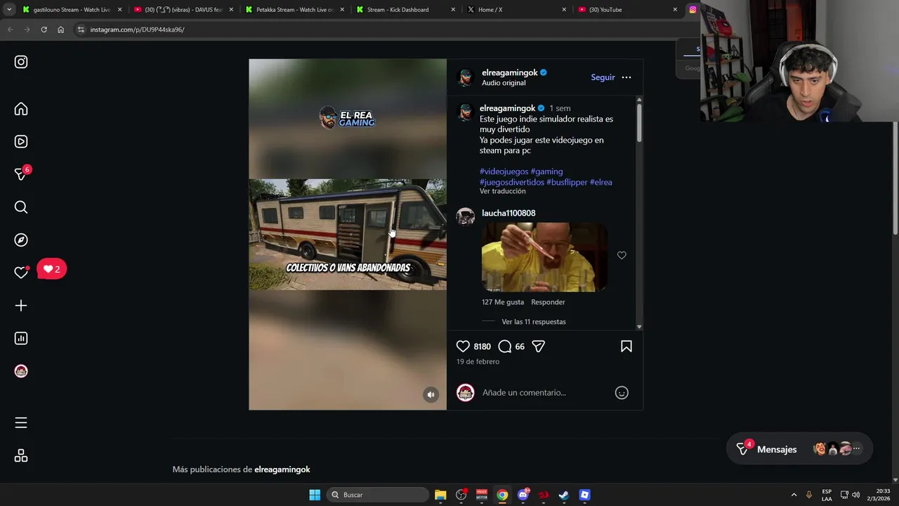This screenshot has width=899, height=506.
Task: View the 8180 likes count
Action: (482, 346)
